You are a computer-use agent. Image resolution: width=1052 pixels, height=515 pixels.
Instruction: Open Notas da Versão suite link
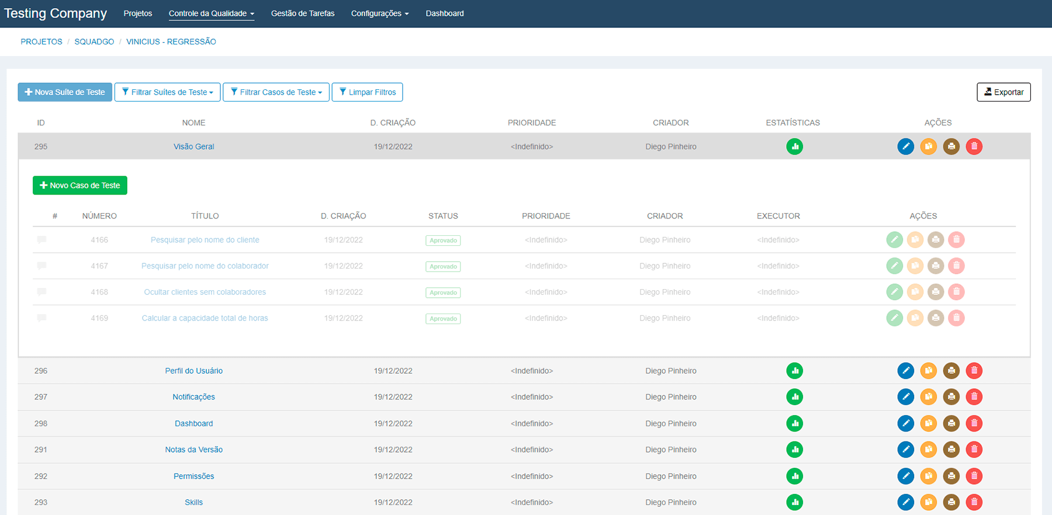coord(193,450)
